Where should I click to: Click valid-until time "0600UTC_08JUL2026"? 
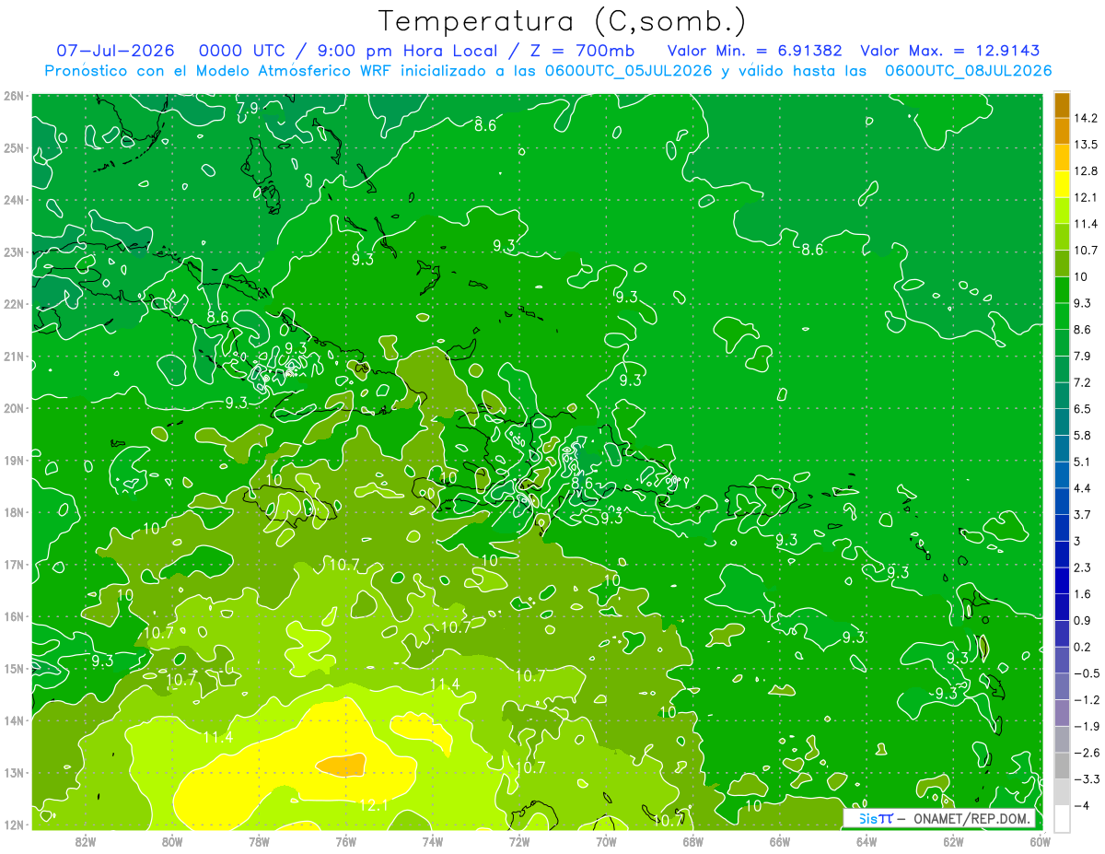tap(968, 70)
